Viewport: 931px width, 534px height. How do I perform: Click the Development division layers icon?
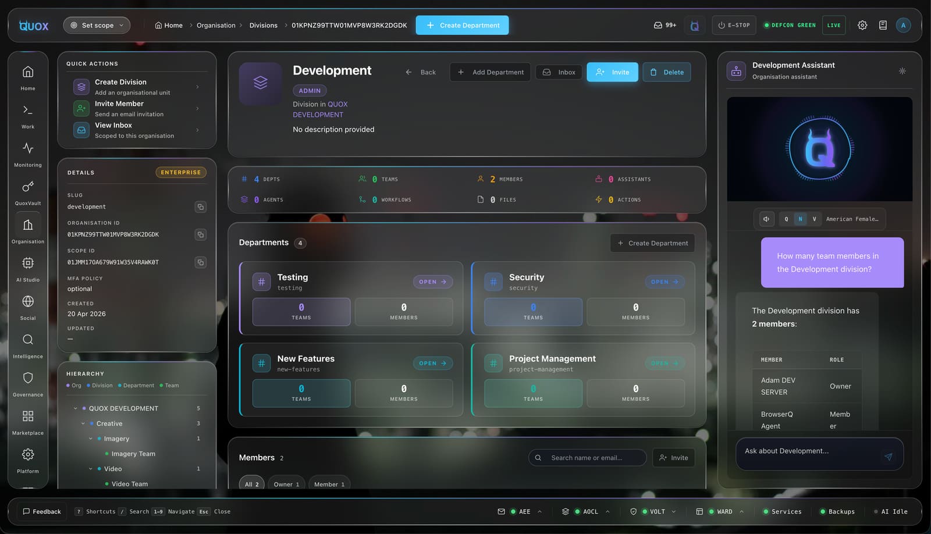point(261,83)
